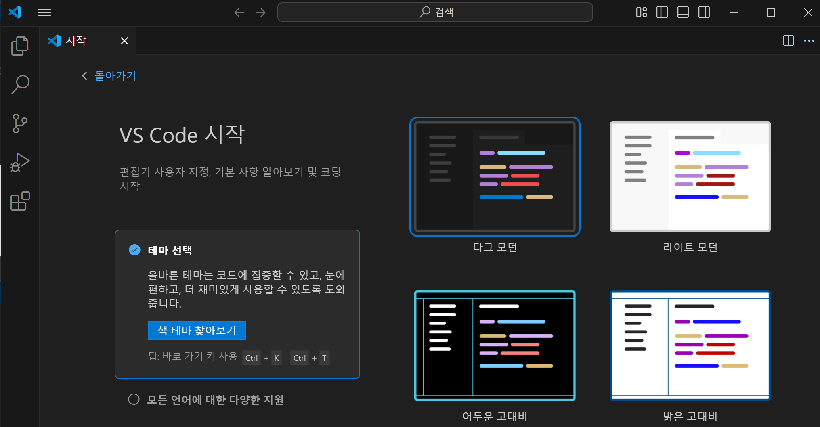Image resolution: width=820 pixels, height=427 pixels.
Task: Open the Extensions view icon
Action: [19, 201]
